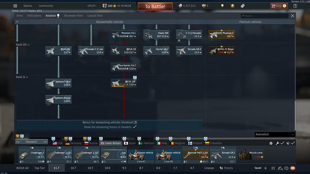
Task: Switch to the Helicopters tab
Action: [34, 15]
